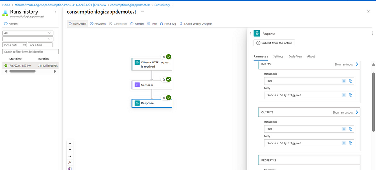
Task: Click the zoom in plus icon on canvas
Action: click(70, 143)
